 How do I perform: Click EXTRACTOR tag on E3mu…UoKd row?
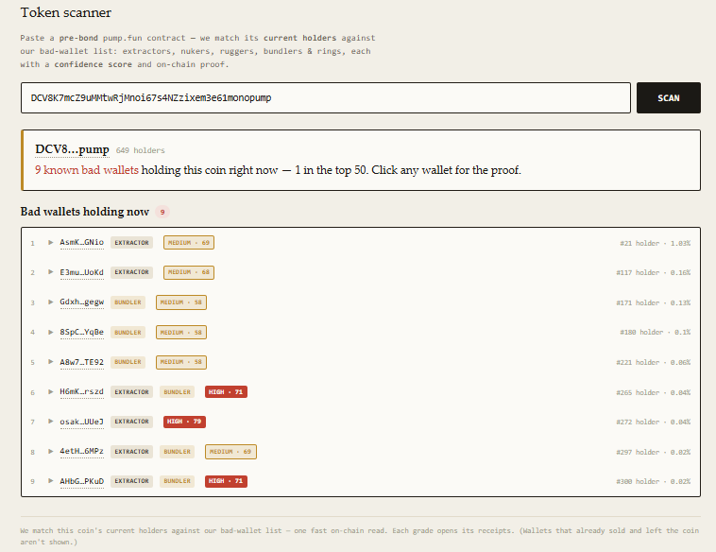pyautogui.click(x=131, y=272)
